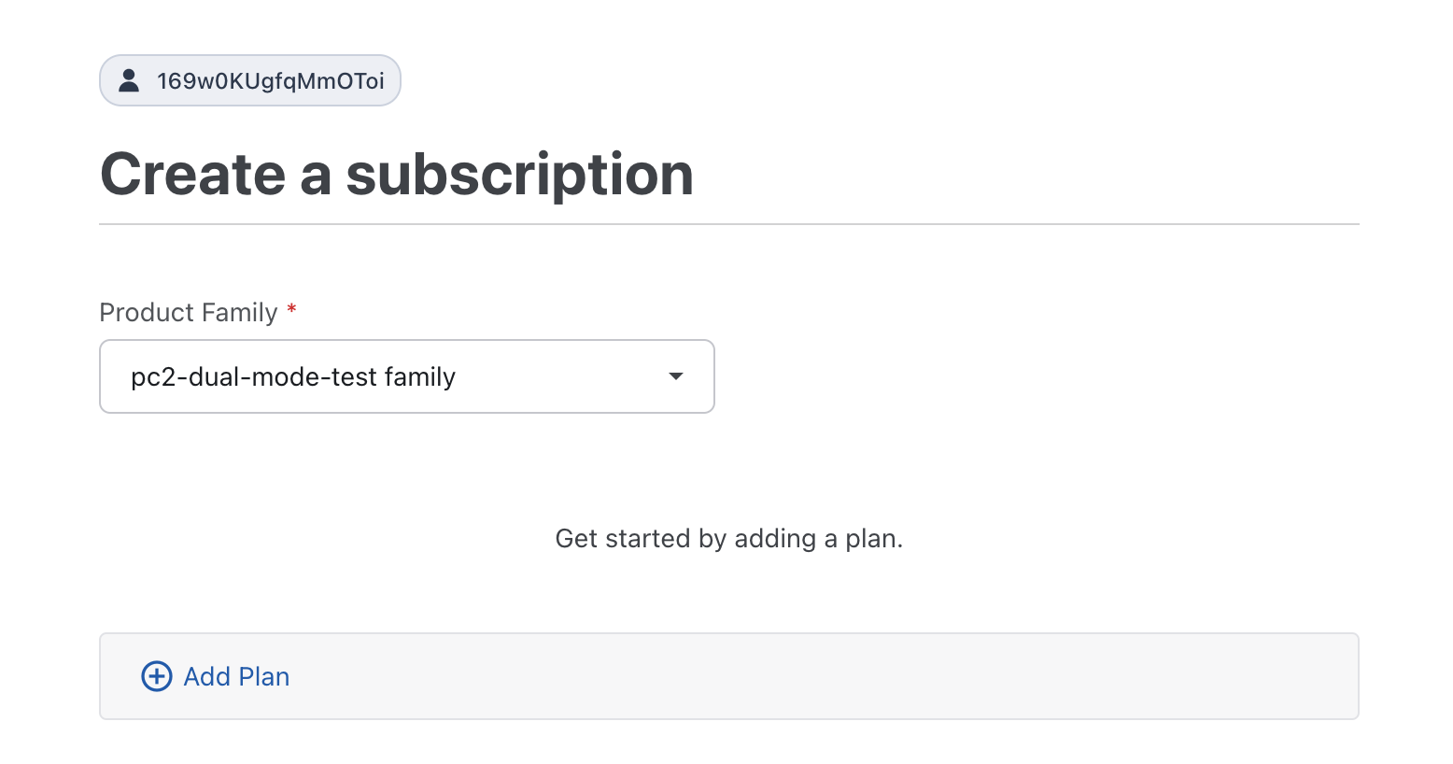Screen dimensions: 1453x764
Task: Open customer chip 169w0KUgfqMmOToi
Action: point(249,80)
